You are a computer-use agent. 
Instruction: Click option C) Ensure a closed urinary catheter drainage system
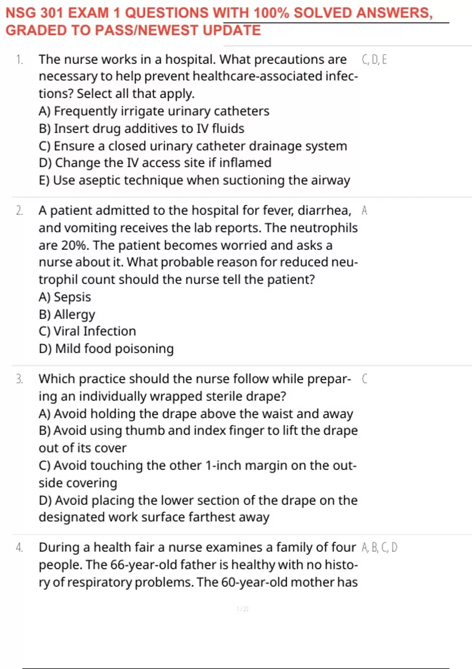pyautogui.click(x=193, y=146)
